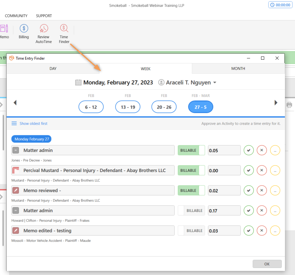The image size is (295, 275).
Task: Click the sort lines icon beside Show oldest first
Action: click(x=14, y=123)
